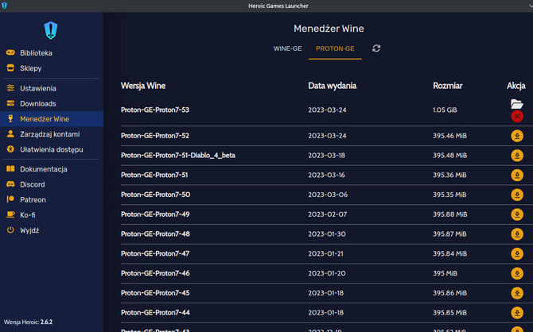Image resolution: width=533 pixels, height=332 pixels.
Task: Click the Rozmiar column header
Action: (x=447, y=86)
